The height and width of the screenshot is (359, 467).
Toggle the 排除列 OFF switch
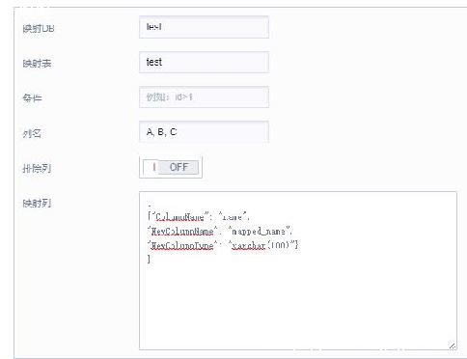(171, 167)
